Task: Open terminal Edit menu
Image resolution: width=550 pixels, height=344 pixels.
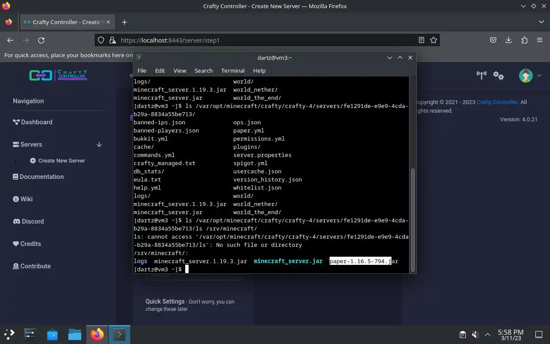Action: 160,71
